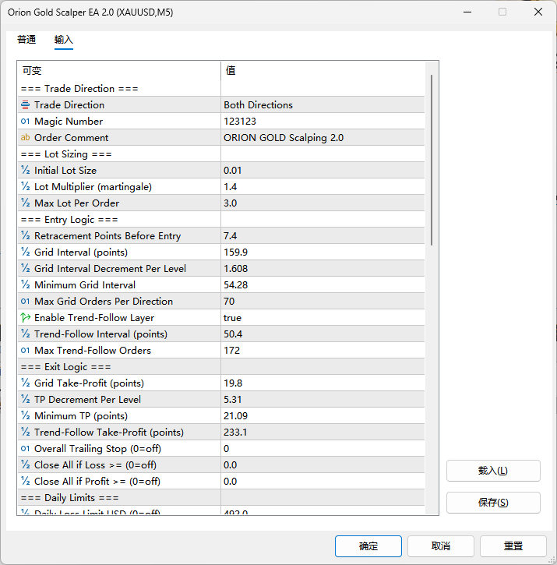This screenshot has height=565, width=557.
Task: Click the 重置 reset button
Action: (x=513, y=546)
